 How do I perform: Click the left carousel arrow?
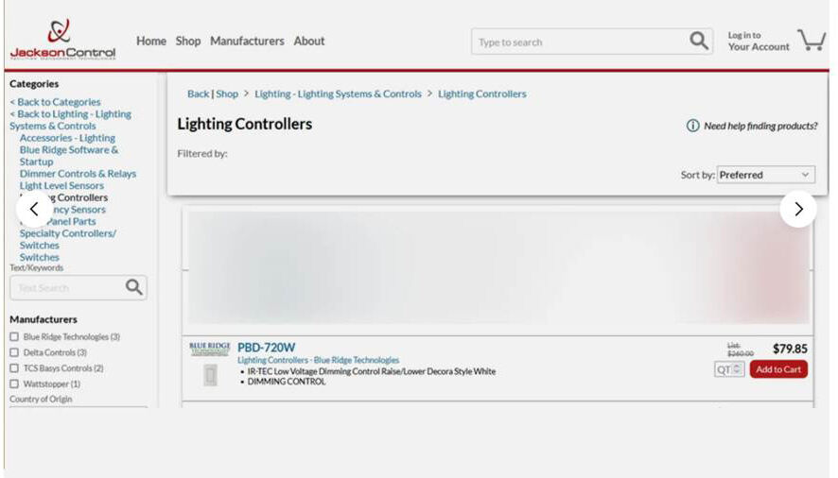[34, 209]
